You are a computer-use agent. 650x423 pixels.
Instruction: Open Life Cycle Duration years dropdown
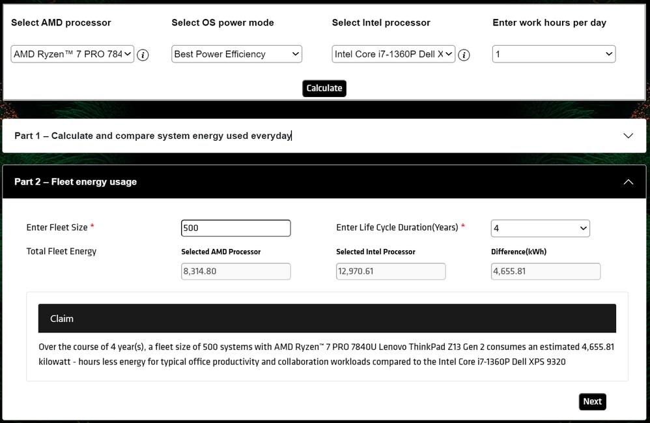[x=540, y=228]
